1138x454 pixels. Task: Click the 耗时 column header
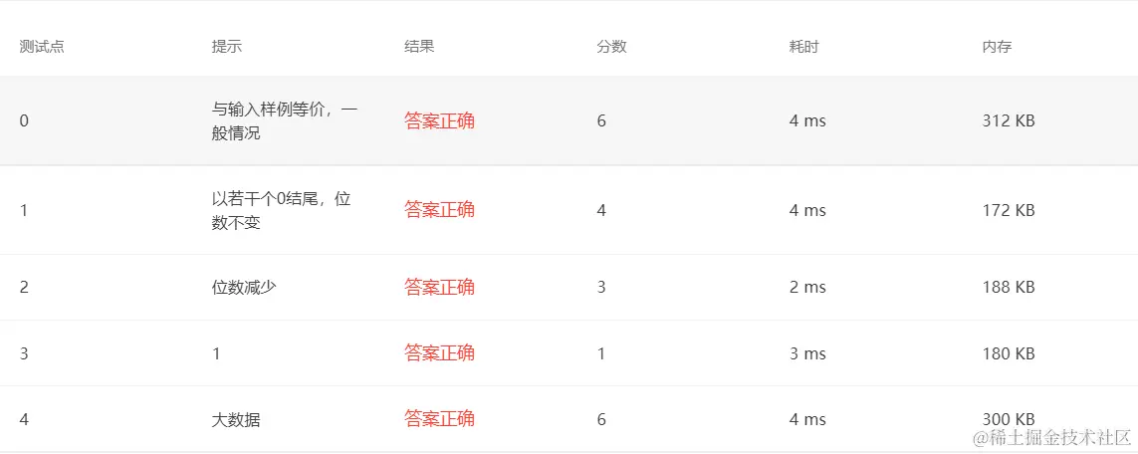click(x=804, y=47)
